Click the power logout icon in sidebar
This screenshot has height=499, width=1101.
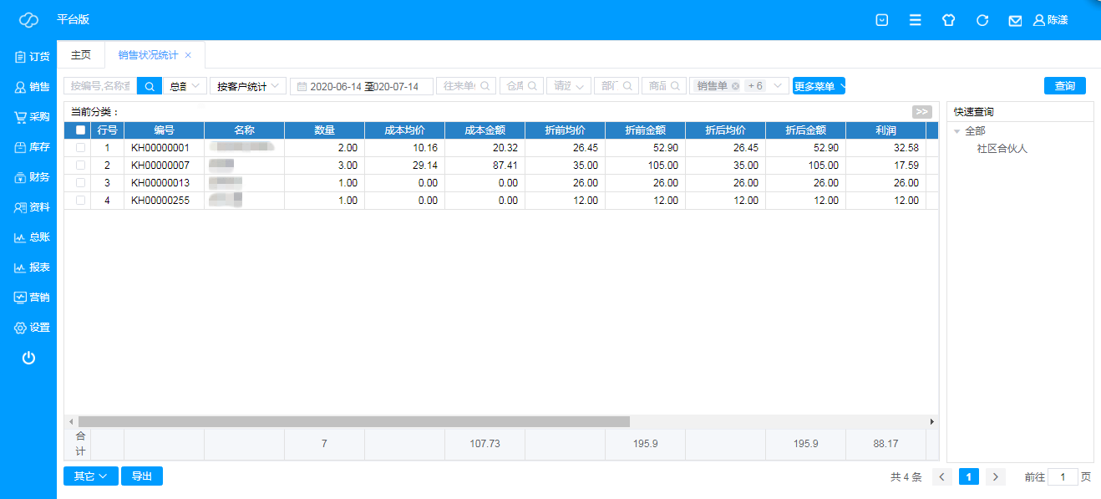click(28, 358)
